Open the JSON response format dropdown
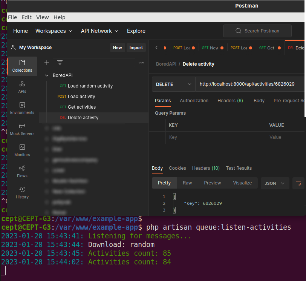This screenshot has height=281, width=306. click(275, 183)
